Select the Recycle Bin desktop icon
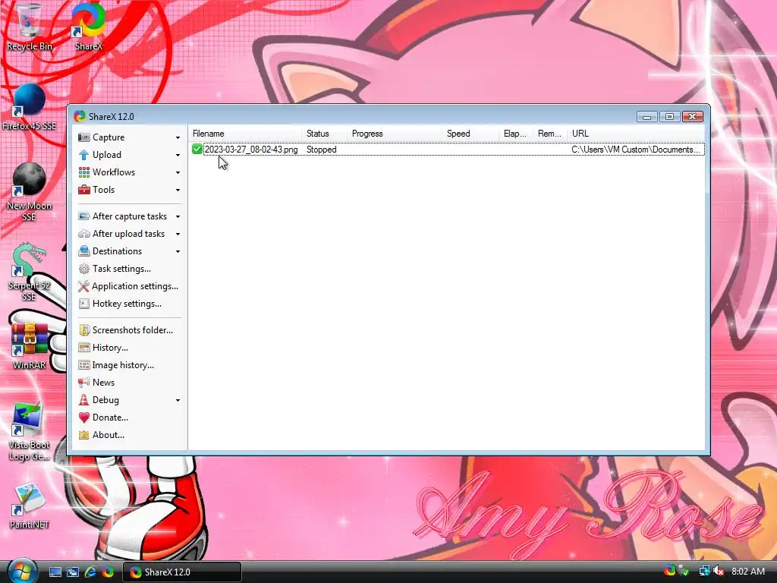777x583 pixels. pyautogui.click(x=30, y=28)
